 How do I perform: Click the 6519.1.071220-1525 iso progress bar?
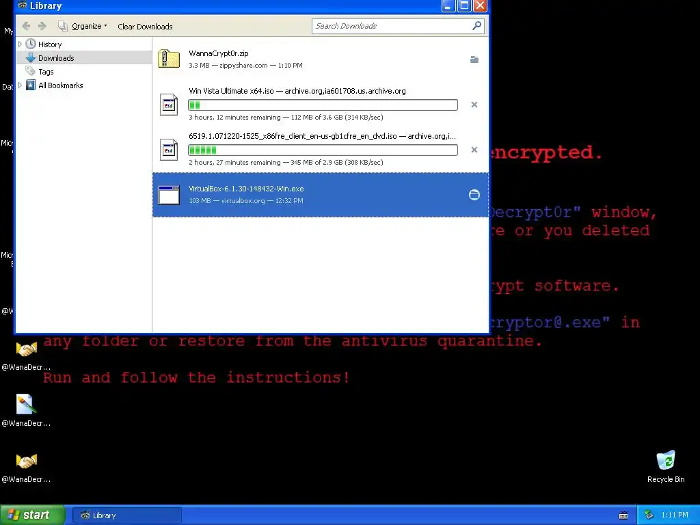click(323, 150)
